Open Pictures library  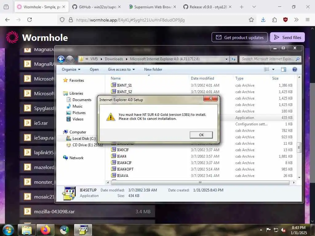tap(76, 112)
